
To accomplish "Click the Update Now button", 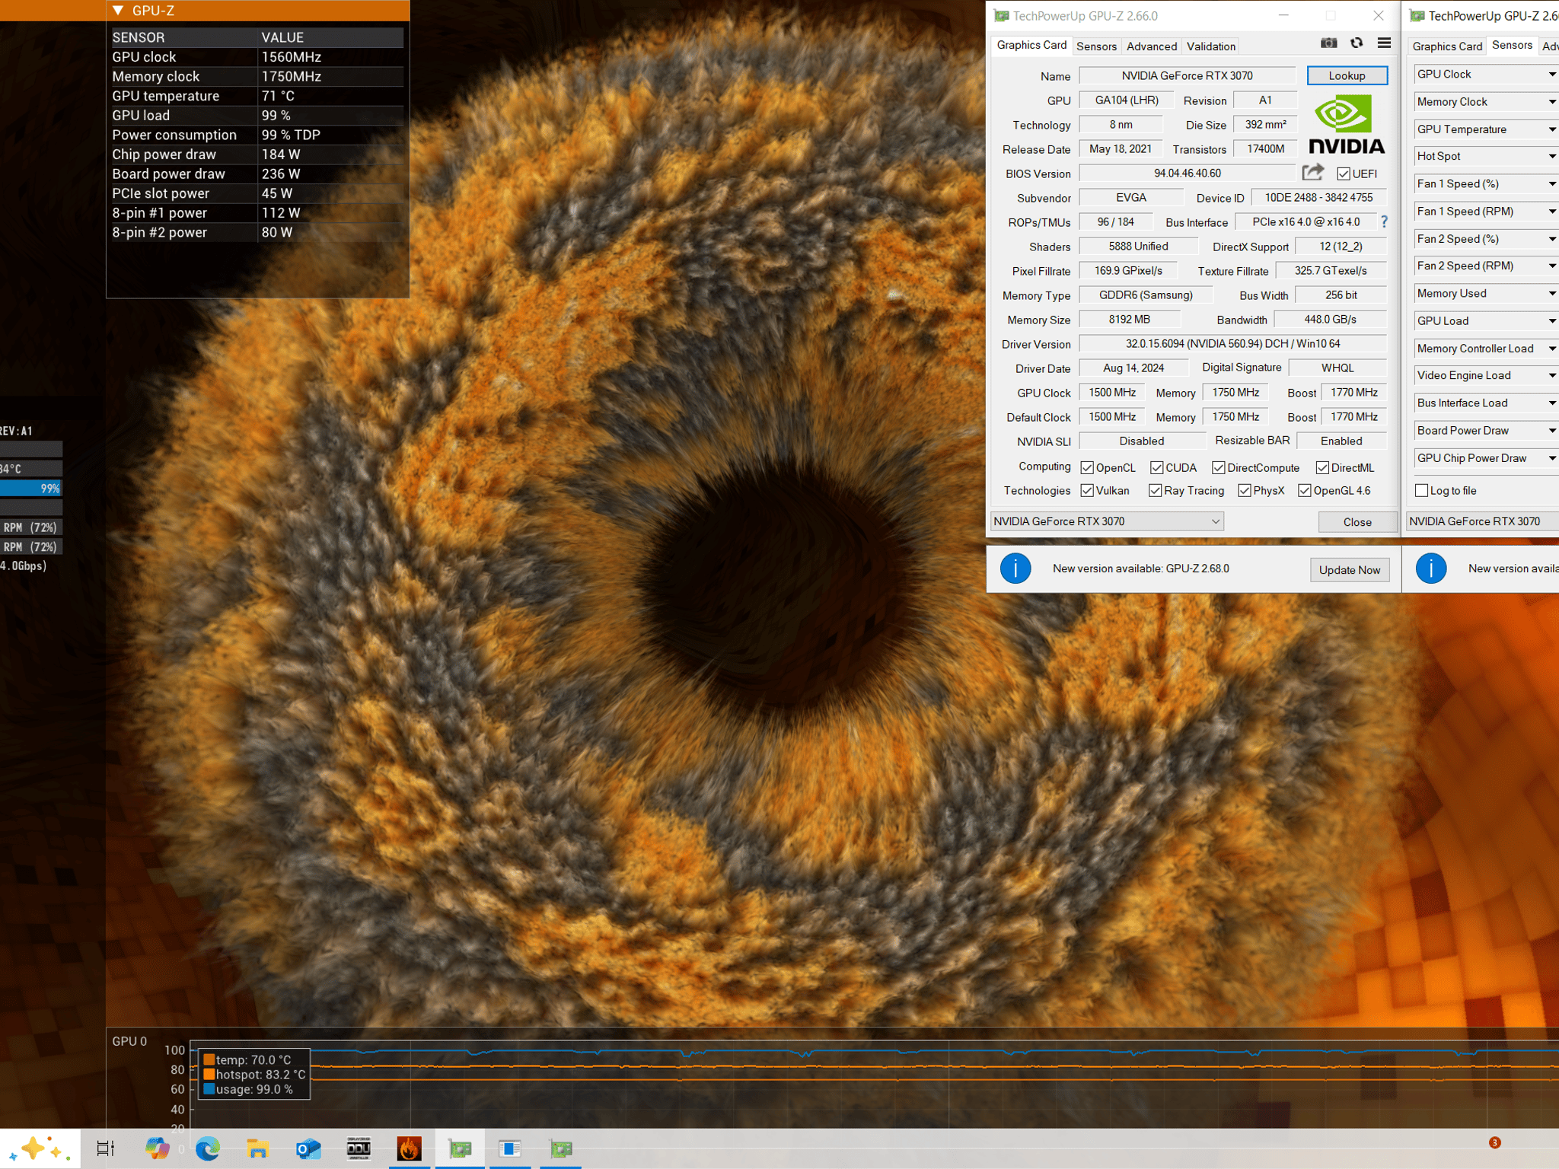I will tap(1349, 570).
